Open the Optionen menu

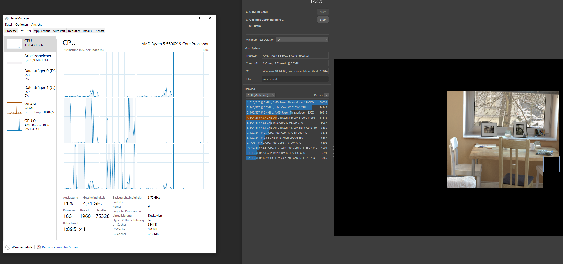pyautogui.click(x=22, y=25)
